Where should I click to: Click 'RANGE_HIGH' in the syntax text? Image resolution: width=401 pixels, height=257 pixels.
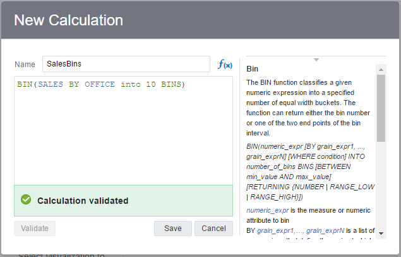(x=274, y=197)
